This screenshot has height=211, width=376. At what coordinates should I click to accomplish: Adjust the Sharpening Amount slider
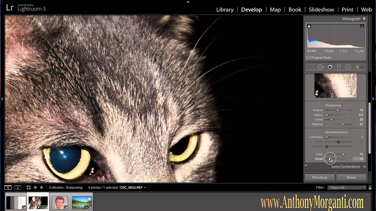click(x=338, y=110)
